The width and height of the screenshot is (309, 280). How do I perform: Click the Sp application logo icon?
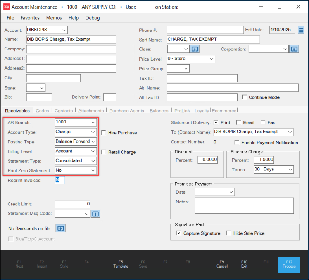(x=7, y=7)
